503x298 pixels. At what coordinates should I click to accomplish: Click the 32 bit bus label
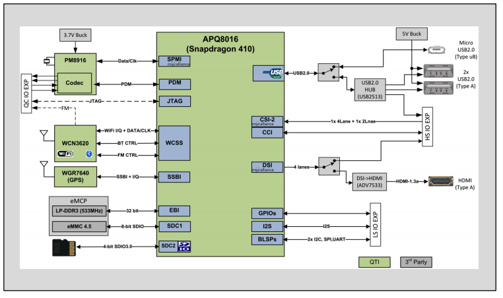point(133,211)
